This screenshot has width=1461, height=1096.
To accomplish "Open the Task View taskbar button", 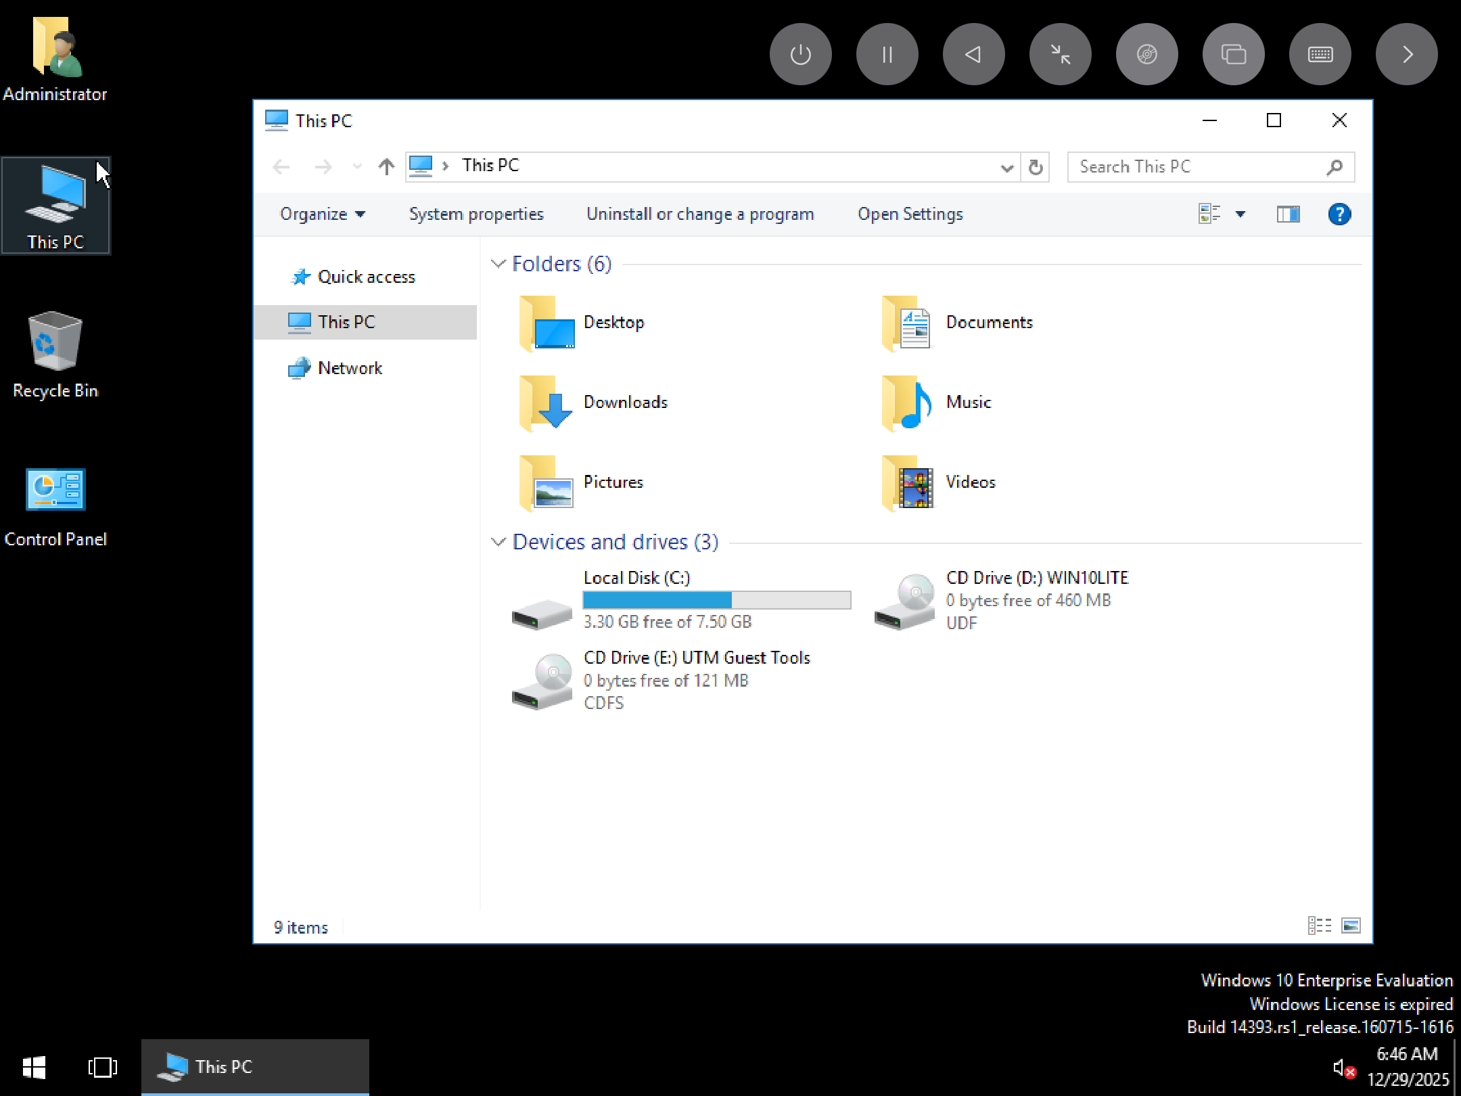I will pyautogui.click(x=102, y=1068).
